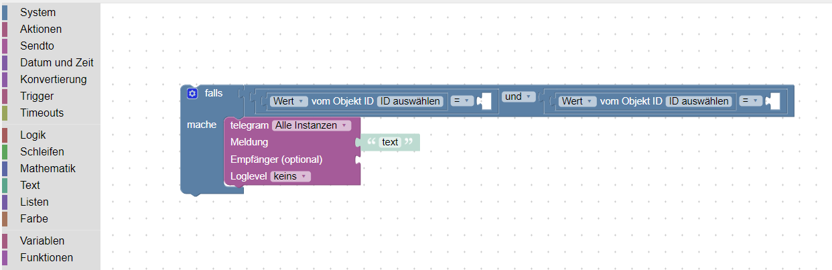Edit the text value in Meldung string block
Screen dimensions: 832x270
click(x=390, y=142)
